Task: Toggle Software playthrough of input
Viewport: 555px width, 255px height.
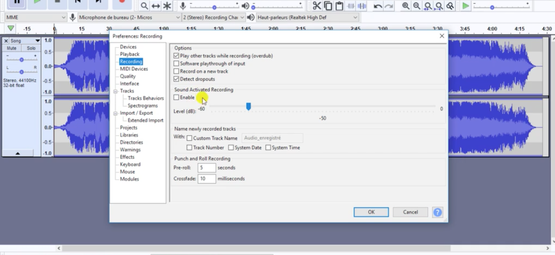Action: pos(177,64)
